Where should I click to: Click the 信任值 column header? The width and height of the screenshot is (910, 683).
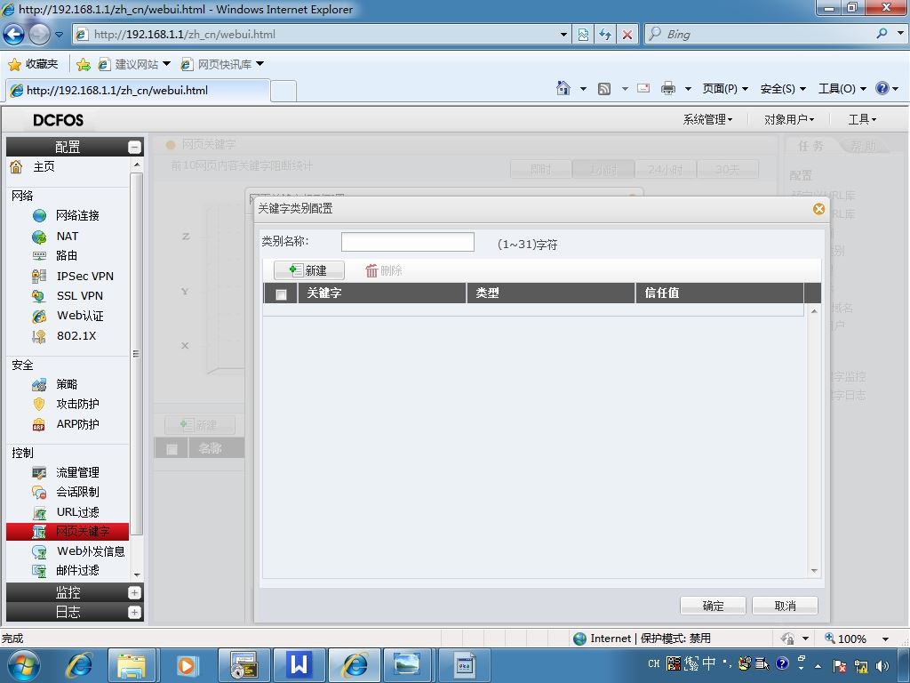coord(720,293)
